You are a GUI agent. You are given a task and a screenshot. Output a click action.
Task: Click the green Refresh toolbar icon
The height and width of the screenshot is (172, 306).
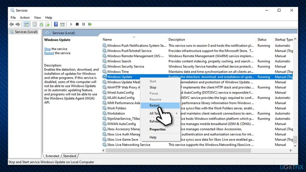(x=41, y=24)
